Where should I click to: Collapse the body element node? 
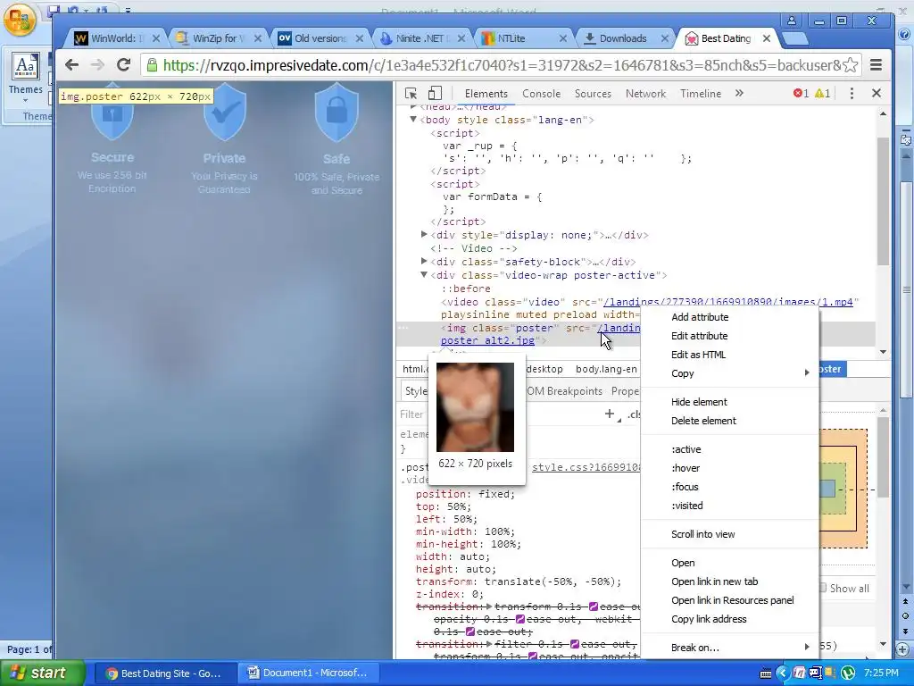(x=413, y=119)
